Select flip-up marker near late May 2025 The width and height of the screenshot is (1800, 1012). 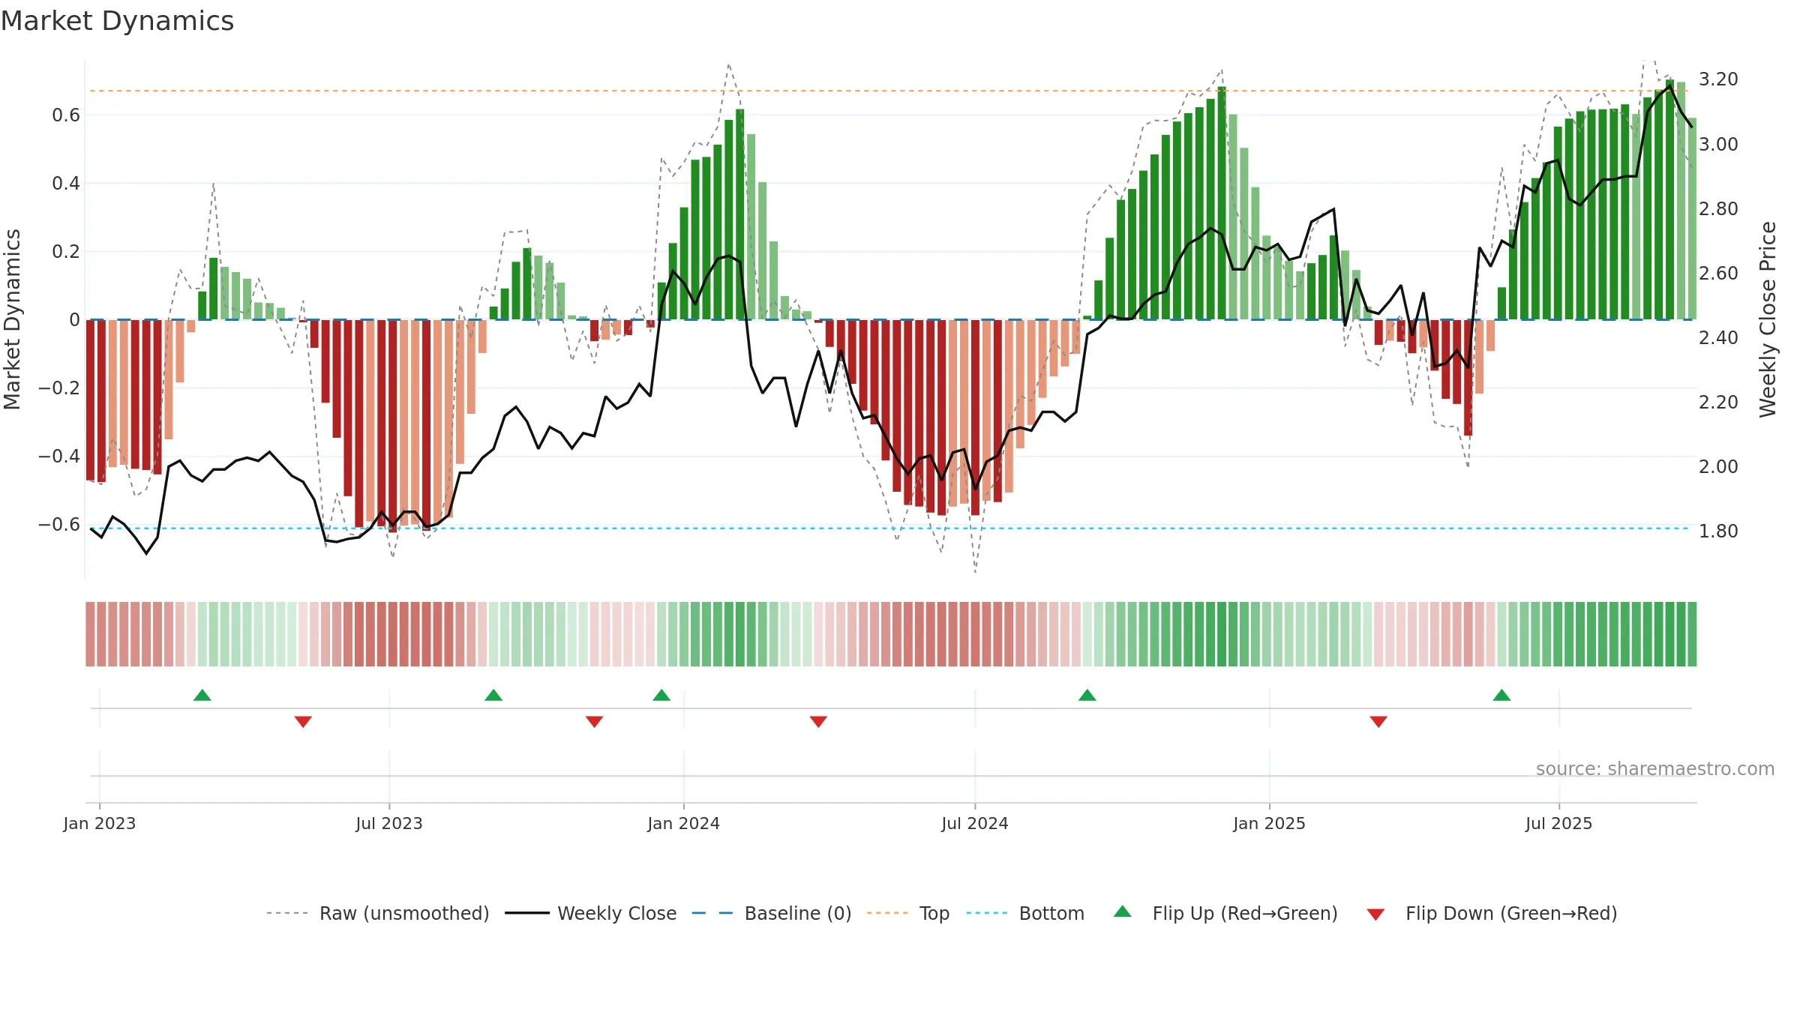1501,695
